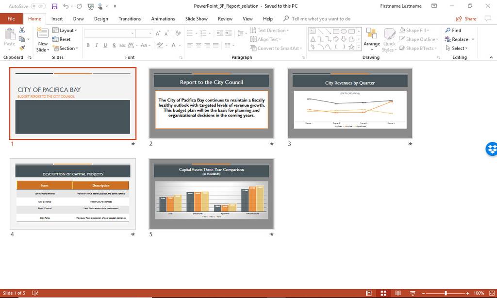Open the Animations tab
Viewport: 497px width, 298px height.
[163, 19]
